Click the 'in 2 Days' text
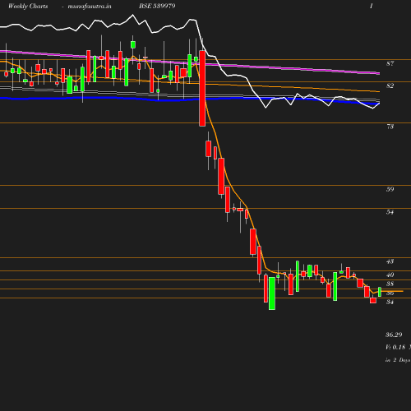Viewport: 411px width, 411px height. click(x=398, y=360)
